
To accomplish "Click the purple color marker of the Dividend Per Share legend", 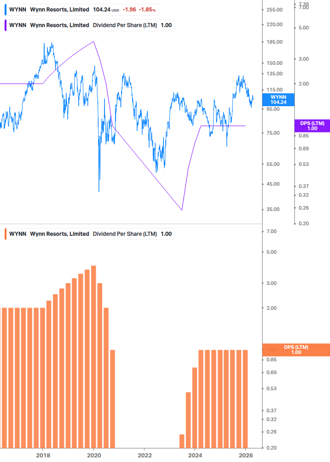I will pos(6,25).
